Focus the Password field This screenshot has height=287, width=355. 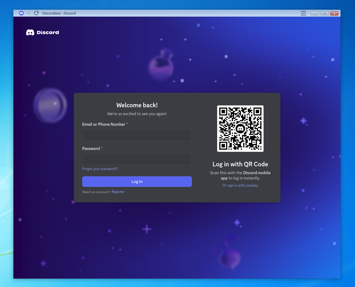tap(137, 159)
